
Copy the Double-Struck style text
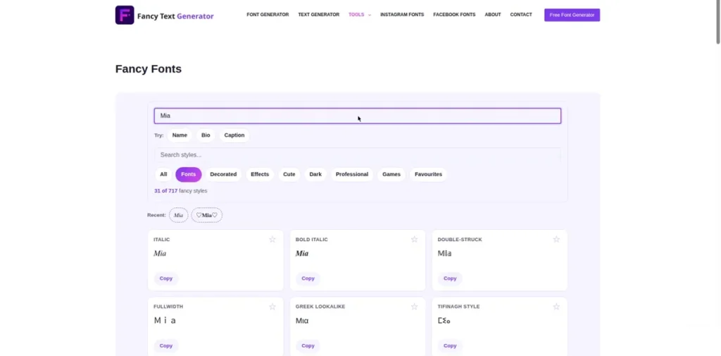coord(450,278)
